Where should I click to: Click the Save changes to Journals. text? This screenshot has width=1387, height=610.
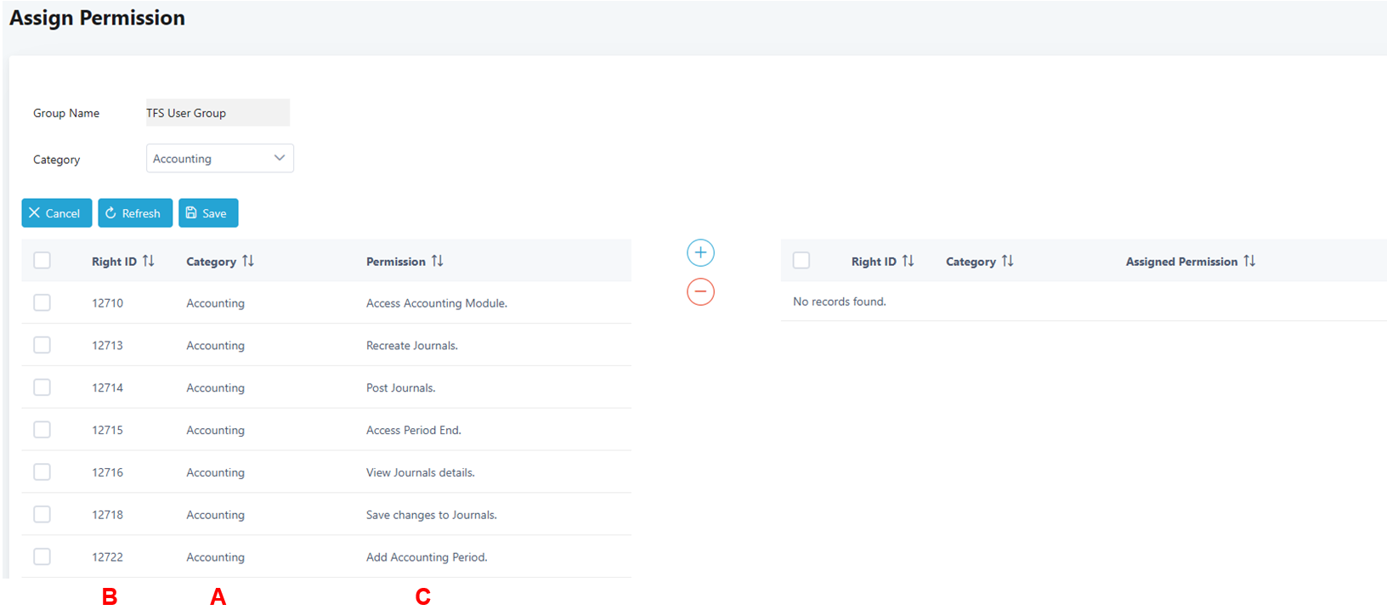432,516
